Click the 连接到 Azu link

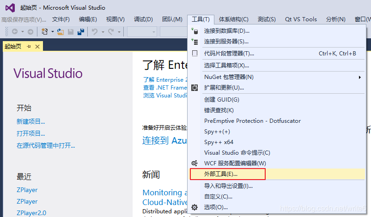click(164, 140)
